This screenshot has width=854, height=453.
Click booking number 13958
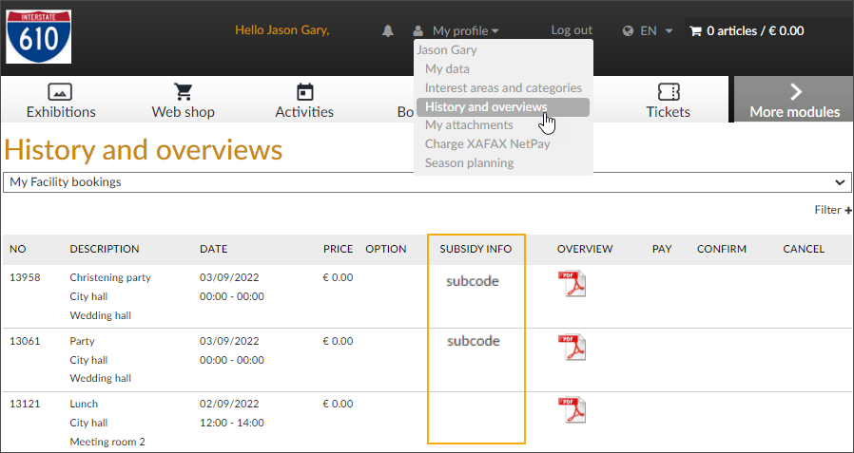25,277
